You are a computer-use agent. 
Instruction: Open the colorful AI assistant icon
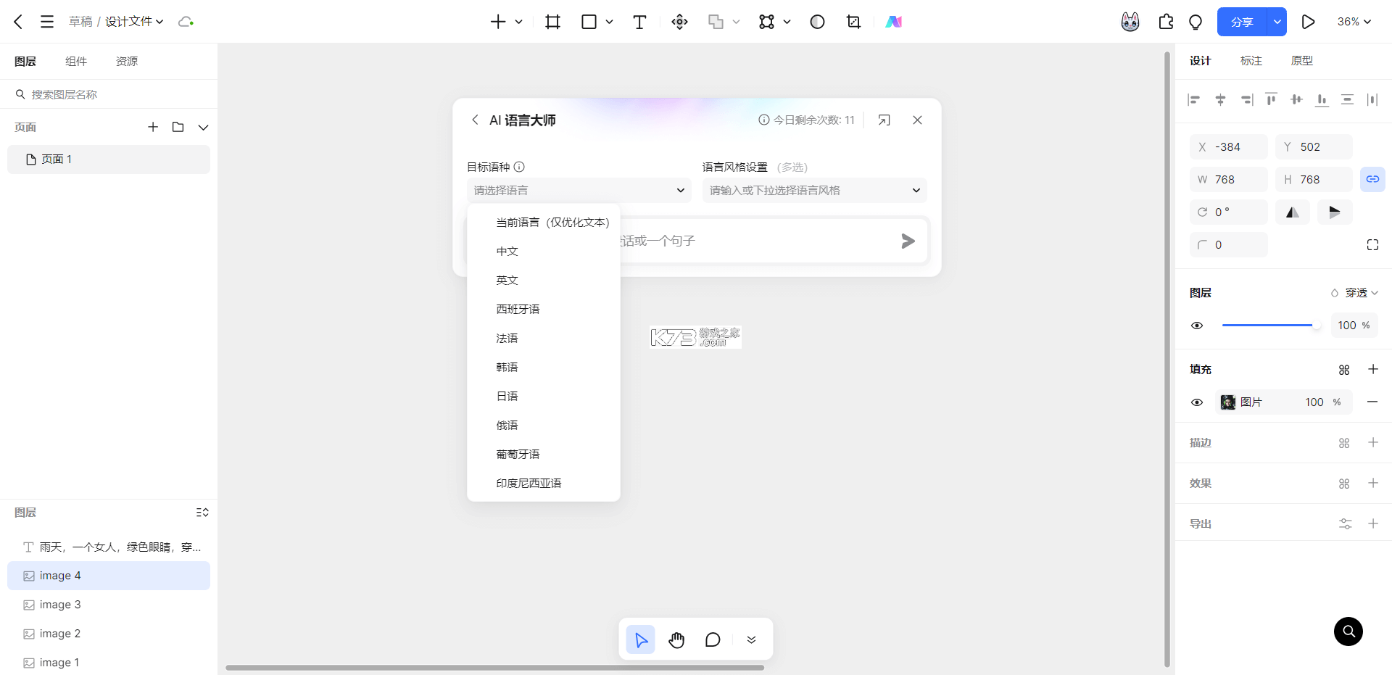pos(893,22)
